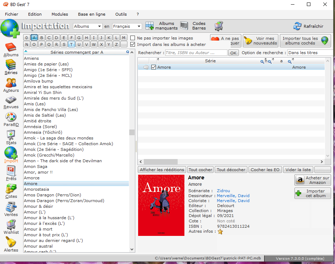Uncheck the Amore row checkbox

click(154, 67)
